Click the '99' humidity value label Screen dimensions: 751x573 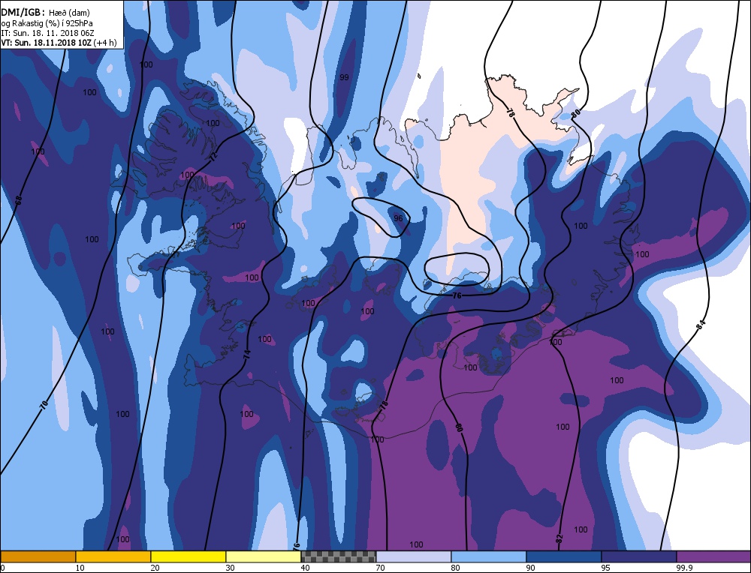[x=344, y=77]
